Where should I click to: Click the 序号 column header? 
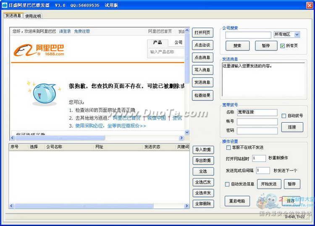18,147
